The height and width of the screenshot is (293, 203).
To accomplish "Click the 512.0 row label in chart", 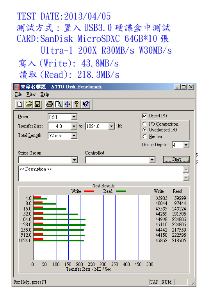I will click(x=26, y=235).
